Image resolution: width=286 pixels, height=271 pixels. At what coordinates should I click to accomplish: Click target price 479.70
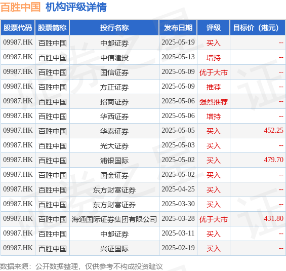point(273,160)
